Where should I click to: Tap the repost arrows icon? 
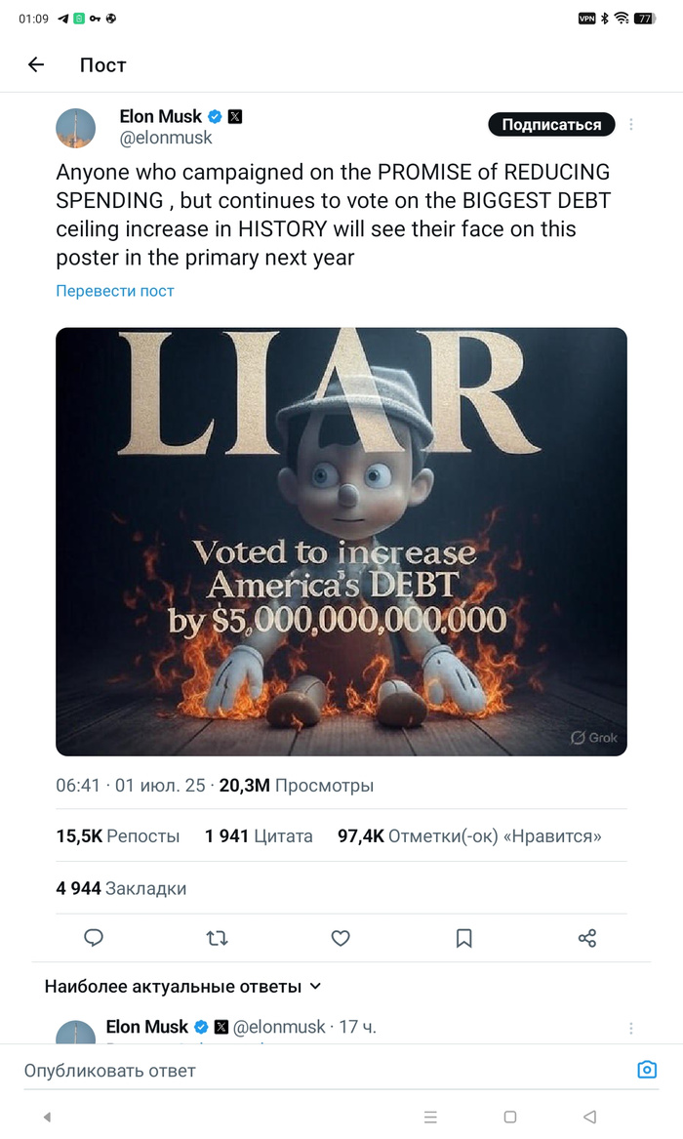(x=218, y=938)
